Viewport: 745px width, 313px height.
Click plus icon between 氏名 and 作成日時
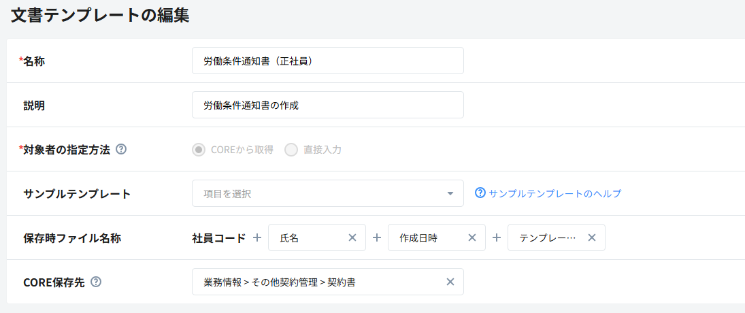[377, 237]
